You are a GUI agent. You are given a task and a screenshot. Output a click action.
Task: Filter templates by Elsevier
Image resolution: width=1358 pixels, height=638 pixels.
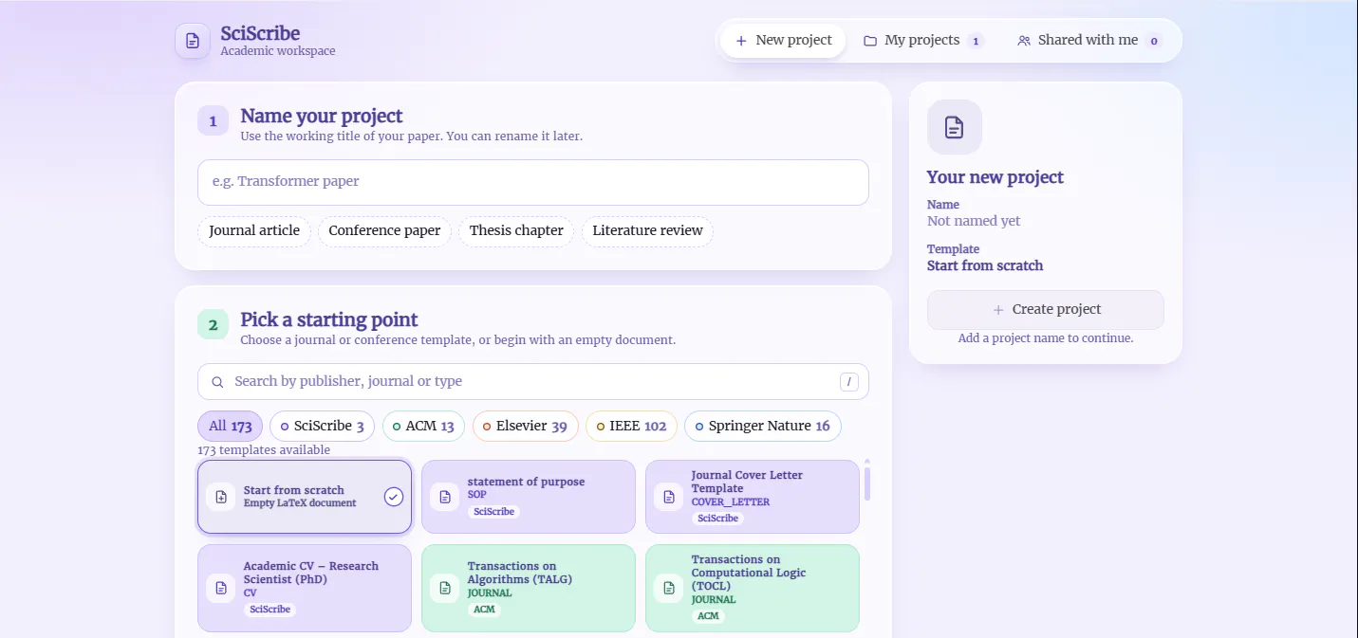(525, 427)
